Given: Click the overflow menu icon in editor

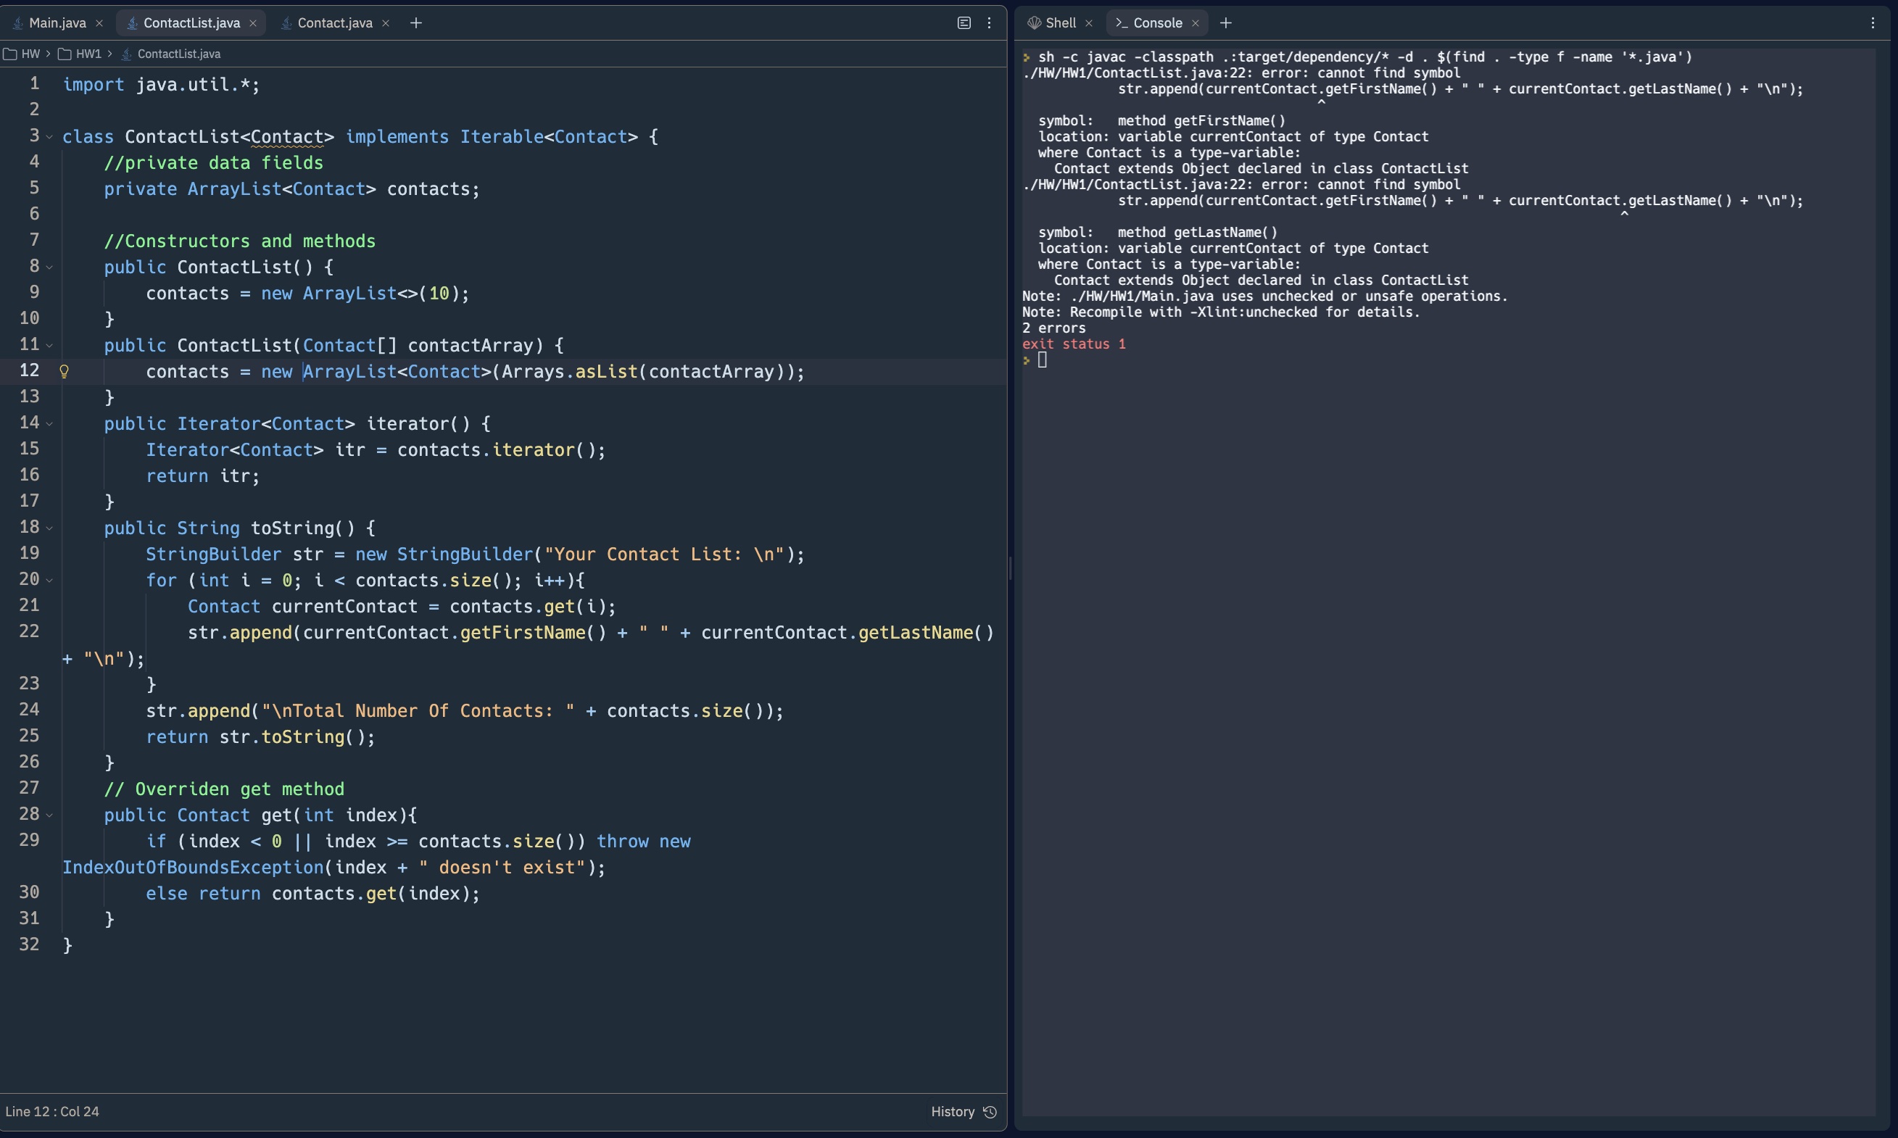Looking at the screenshot, I should tap(989, 23).
